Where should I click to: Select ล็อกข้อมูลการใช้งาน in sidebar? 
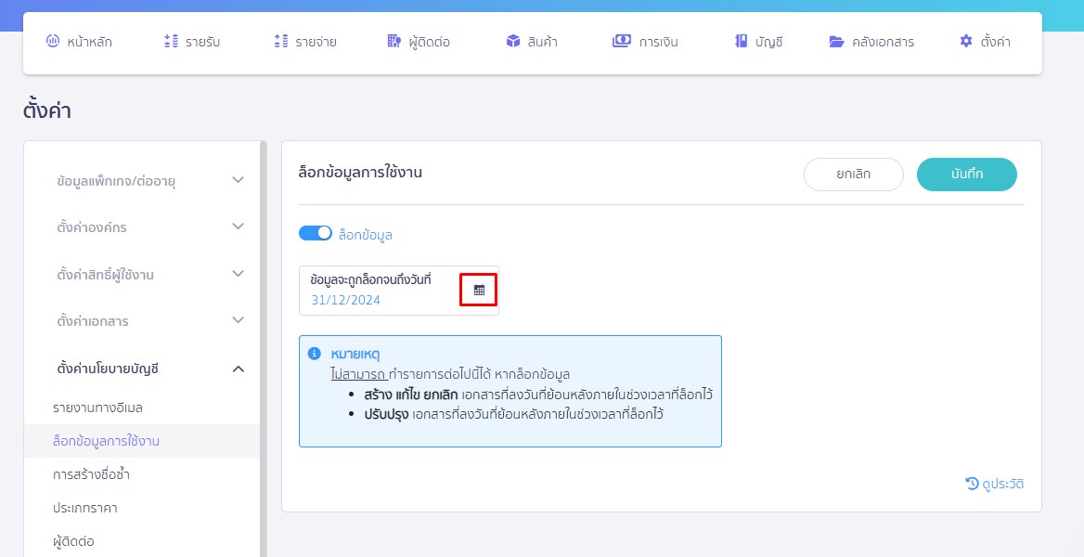pyautogui.click(x=142, y=441)
